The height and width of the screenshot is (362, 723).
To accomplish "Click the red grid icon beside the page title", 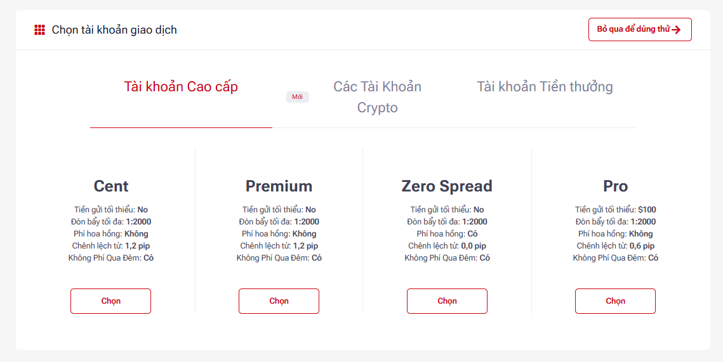I will (x=40, y=30).
